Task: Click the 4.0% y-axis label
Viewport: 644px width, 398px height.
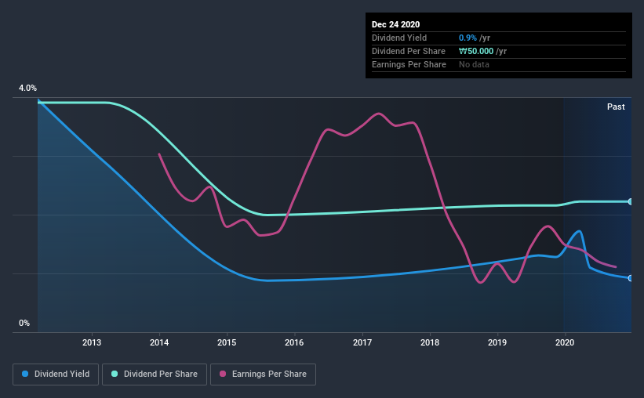Action: click(x=27, y=89)
